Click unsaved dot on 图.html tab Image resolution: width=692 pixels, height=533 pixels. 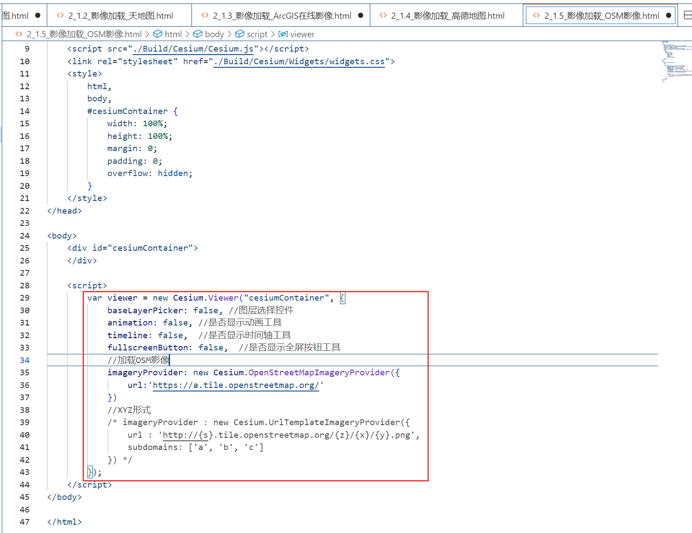(38, 15)
